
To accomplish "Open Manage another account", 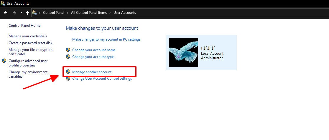I will coord(92,72).
